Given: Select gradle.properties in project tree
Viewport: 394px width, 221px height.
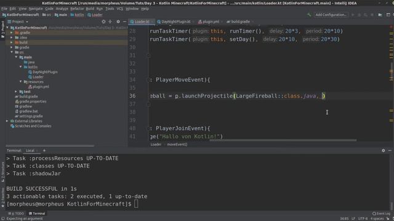Looking at the screenshot, I should click(31, 101).
